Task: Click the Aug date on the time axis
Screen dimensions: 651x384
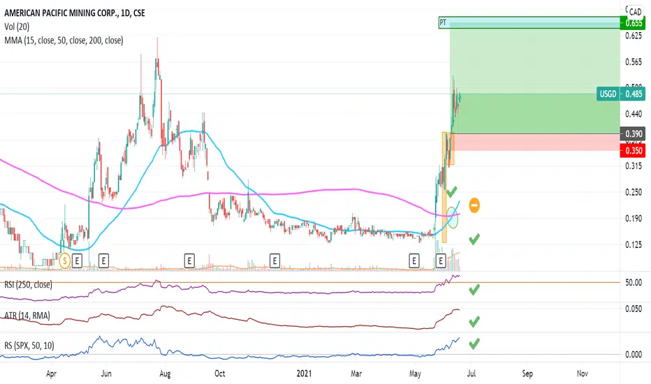Action: pos(165,374)
